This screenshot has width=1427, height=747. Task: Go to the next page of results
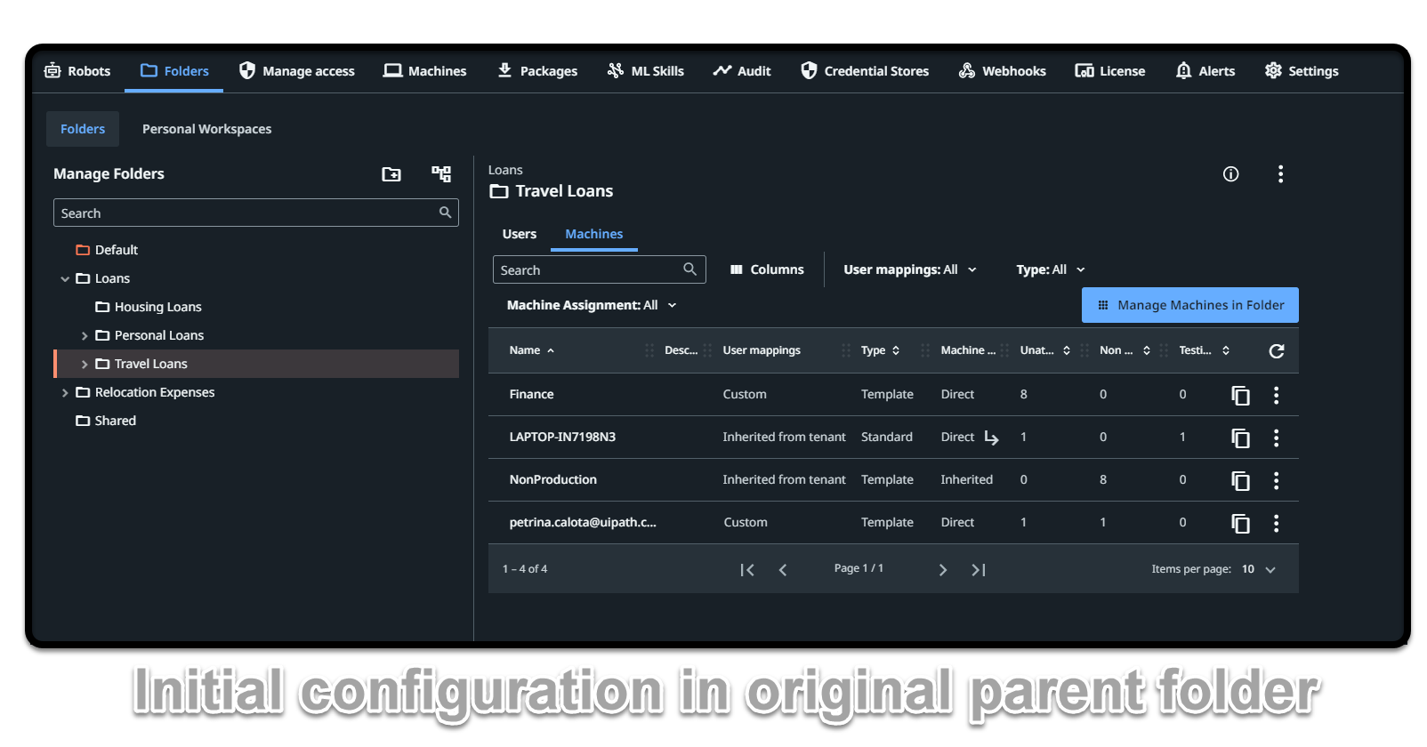click(943, 570)
